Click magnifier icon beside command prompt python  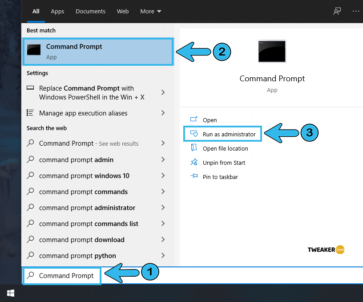(30, 255)
